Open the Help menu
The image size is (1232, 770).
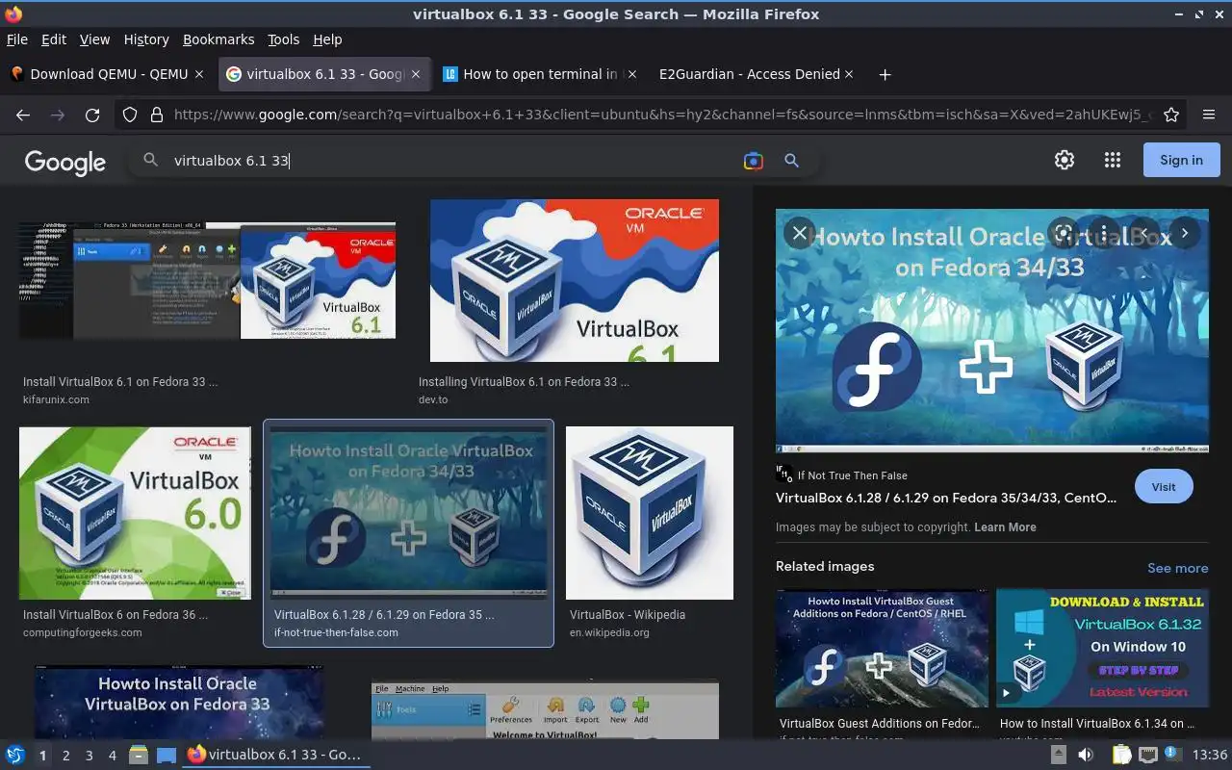click(x=327, y=39)
